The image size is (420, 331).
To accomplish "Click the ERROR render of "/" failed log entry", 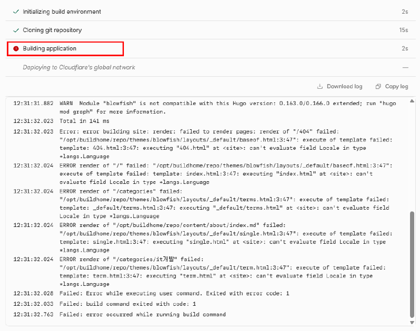I will point(226,174).
